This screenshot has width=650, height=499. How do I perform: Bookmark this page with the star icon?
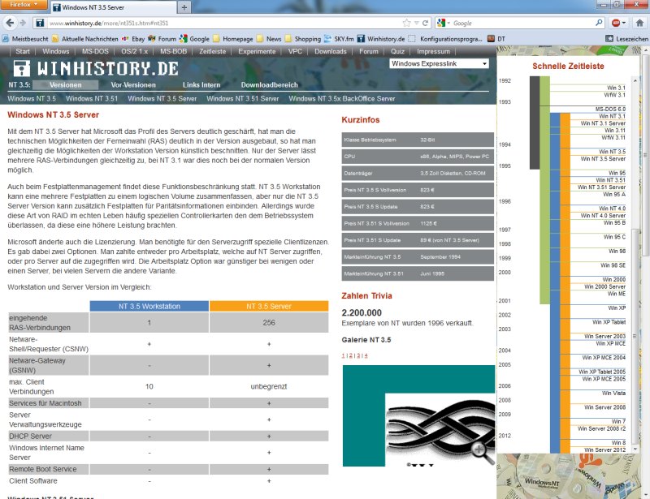coord(407,23)
